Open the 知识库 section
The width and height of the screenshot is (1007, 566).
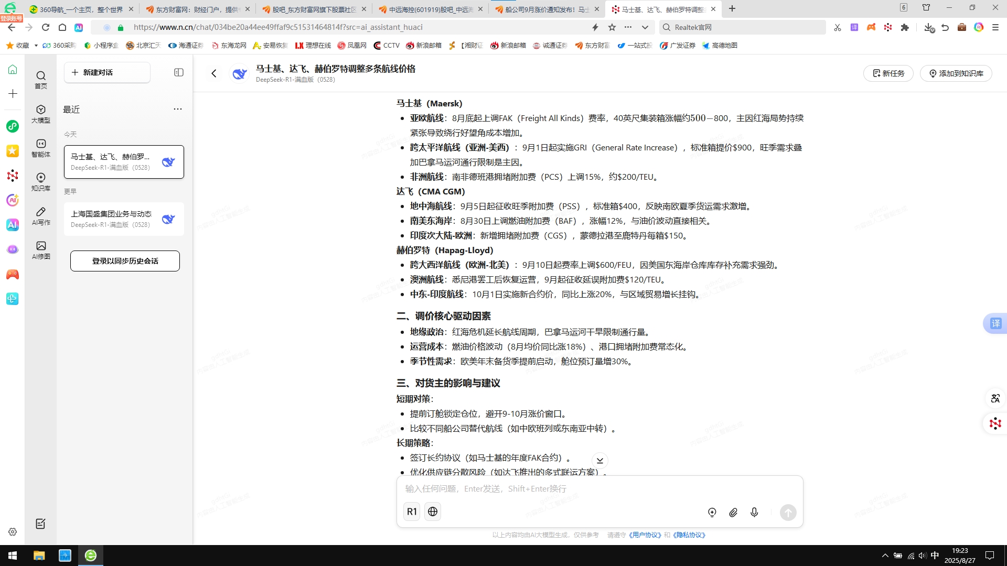[41, 182]
